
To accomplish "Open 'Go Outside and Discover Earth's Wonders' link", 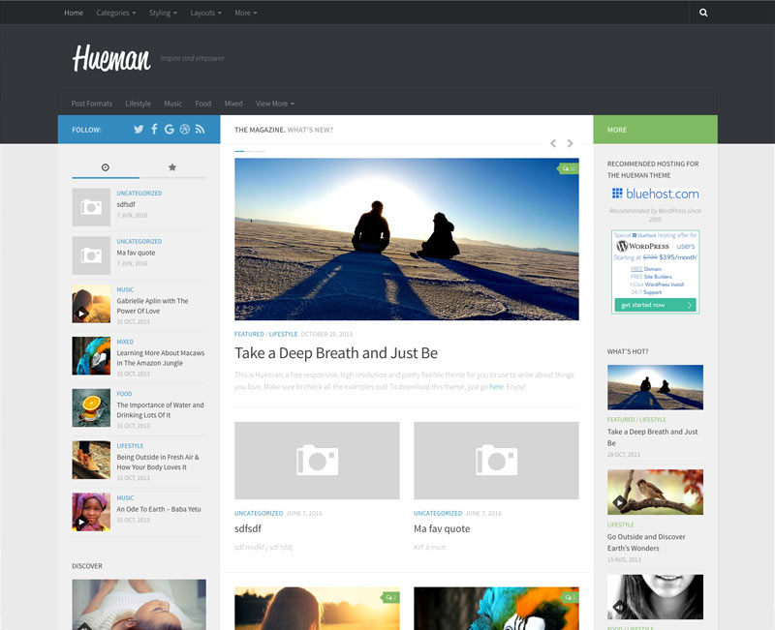I will point(646,543).
